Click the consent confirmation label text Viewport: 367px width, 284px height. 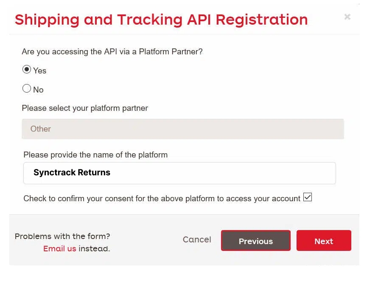coord(162,198)
